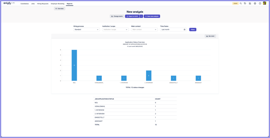Expand the Main contact dropdown

coord(144,30)
